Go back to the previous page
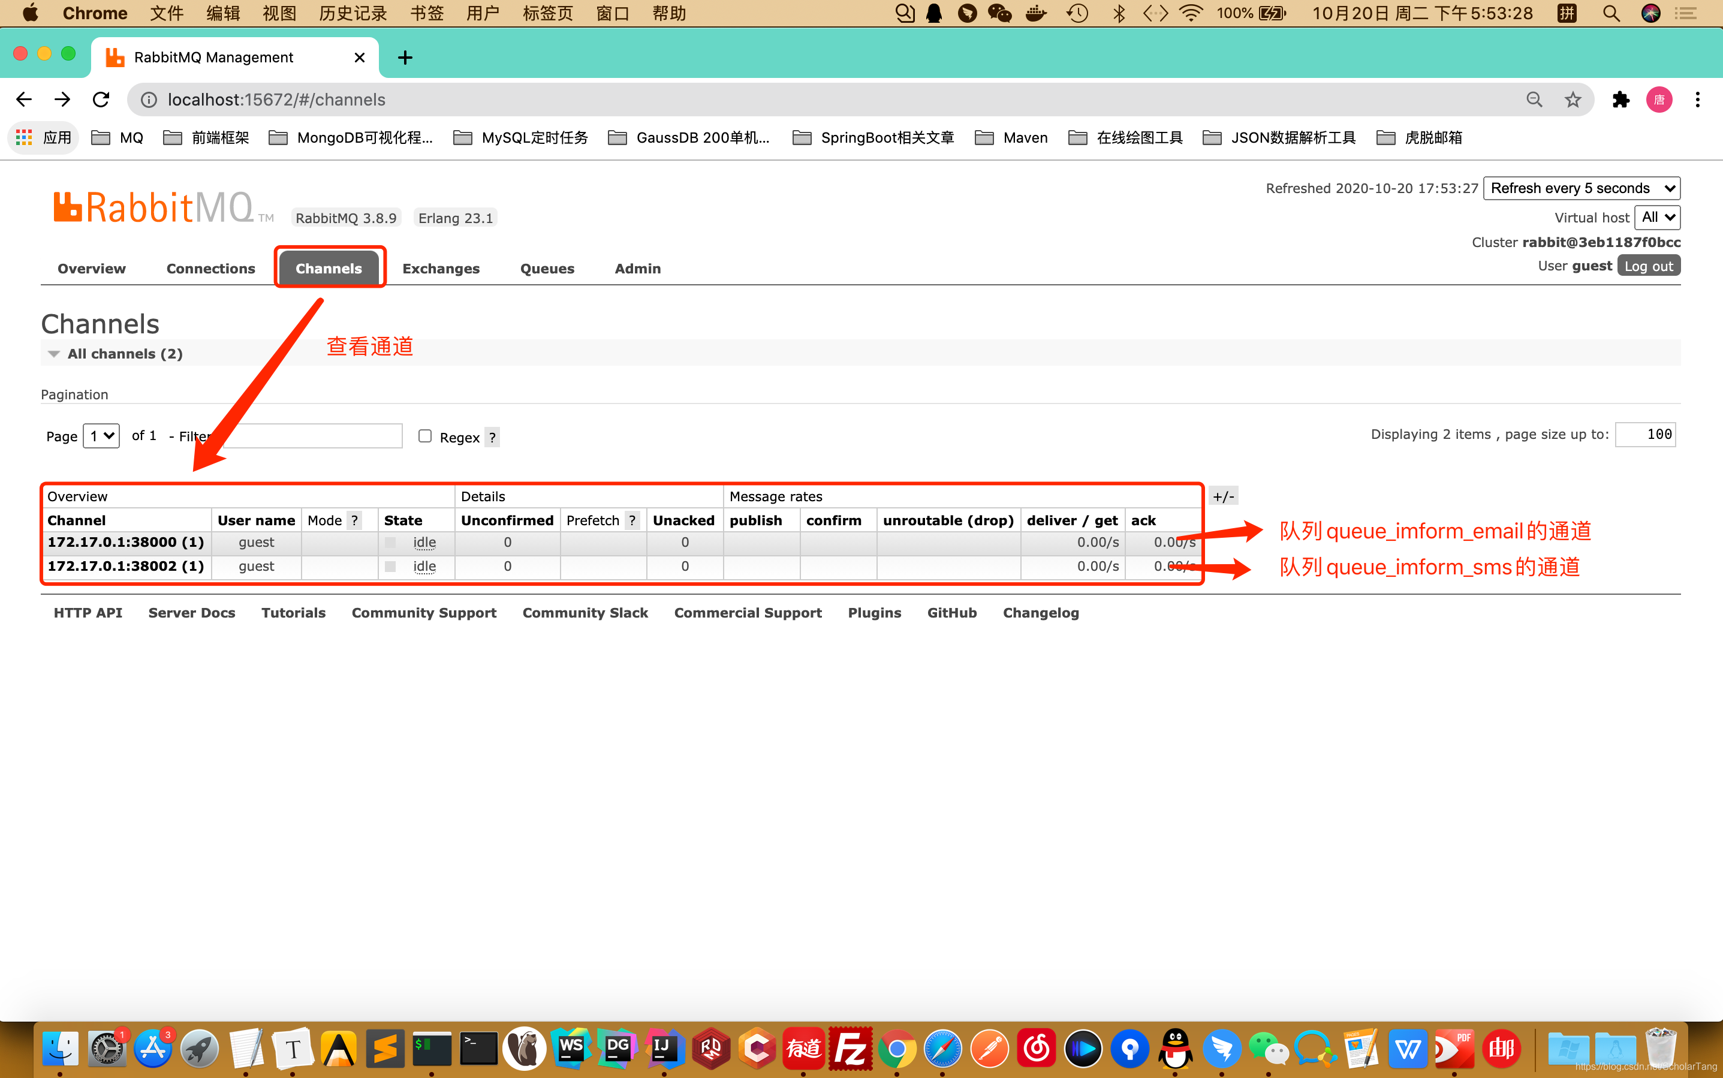 24,99
